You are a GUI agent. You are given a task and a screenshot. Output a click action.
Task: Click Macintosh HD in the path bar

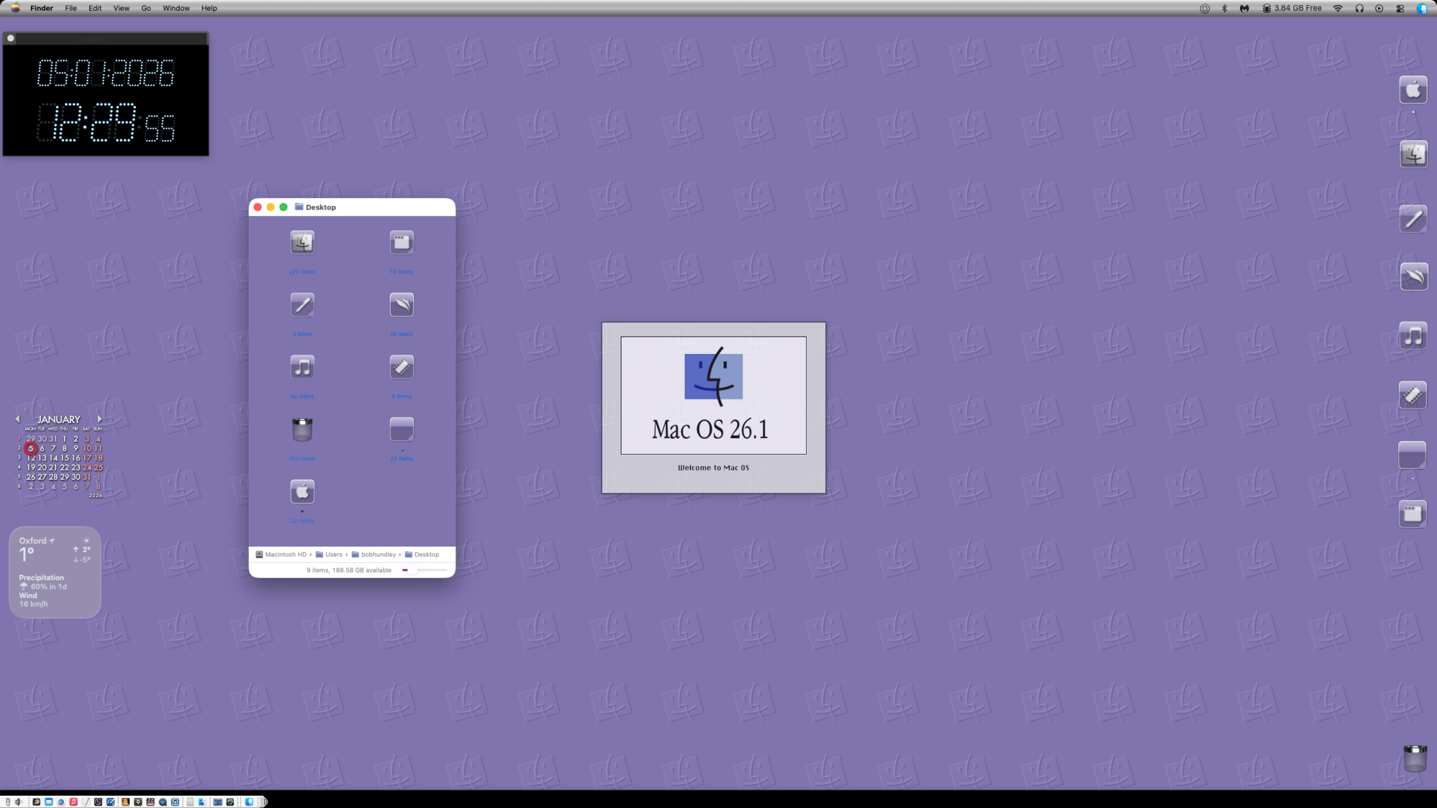tap(285, 554)
